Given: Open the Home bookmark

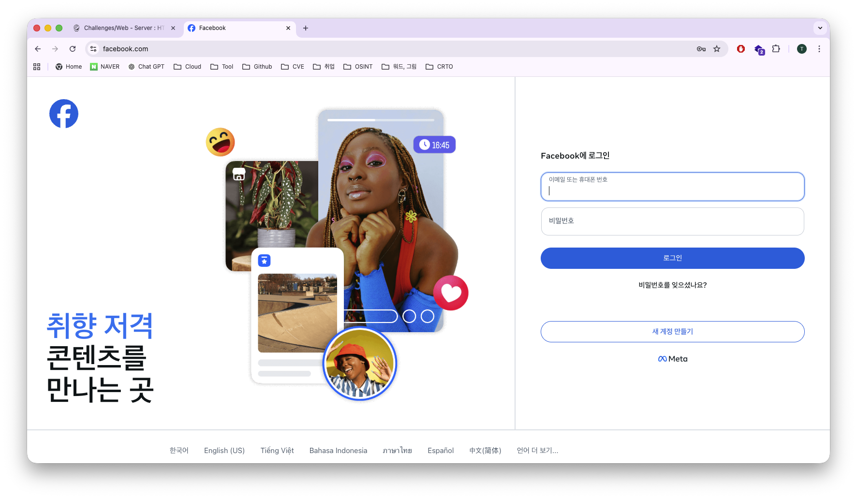Looking at the screenshot, I should (69, 67).
